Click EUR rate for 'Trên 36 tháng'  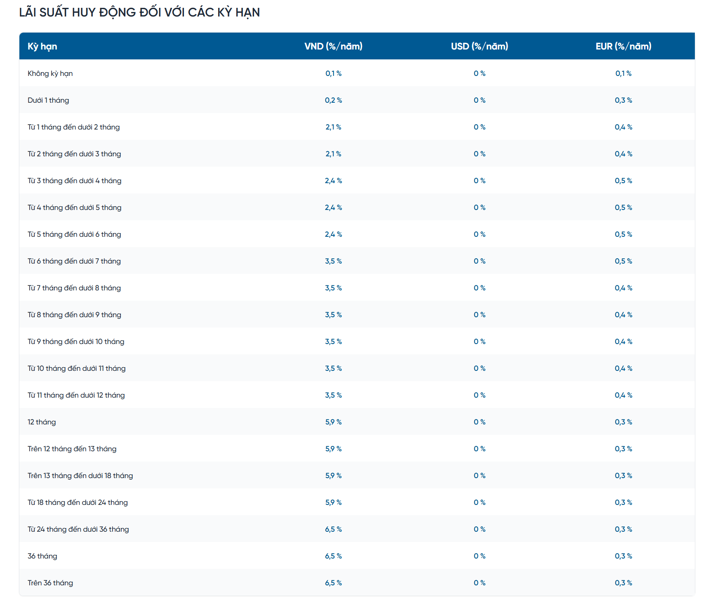(623, 583)
